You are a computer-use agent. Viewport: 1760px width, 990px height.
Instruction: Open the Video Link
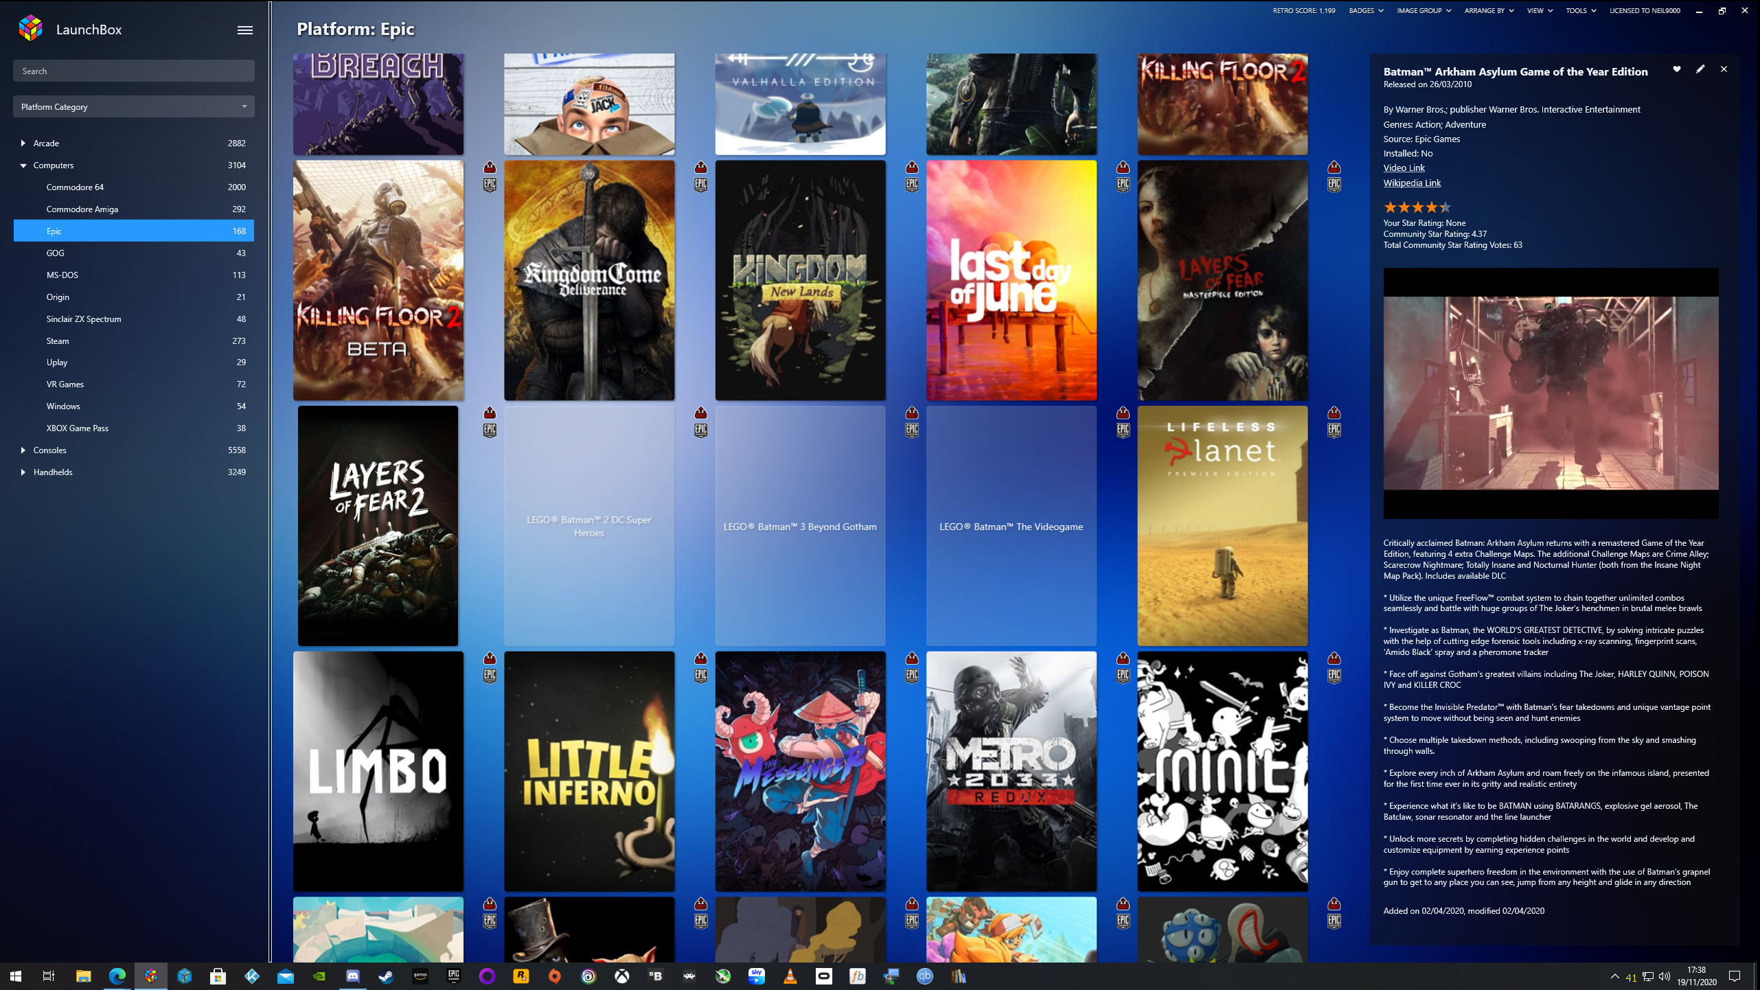coord(1404,168)
